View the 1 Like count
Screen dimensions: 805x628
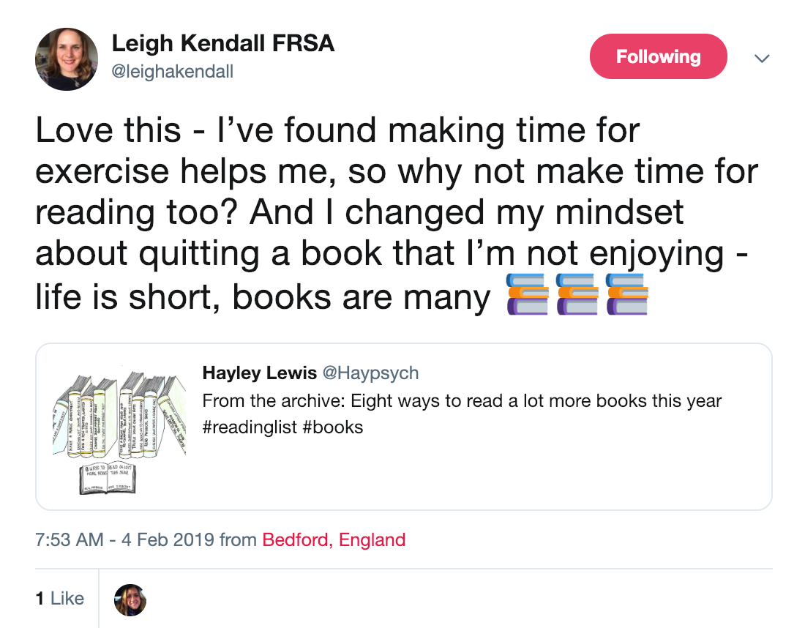pyautogui.click(x=60, y=599)
